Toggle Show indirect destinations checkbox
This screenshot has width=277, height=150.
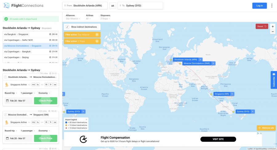pos(67,27)
